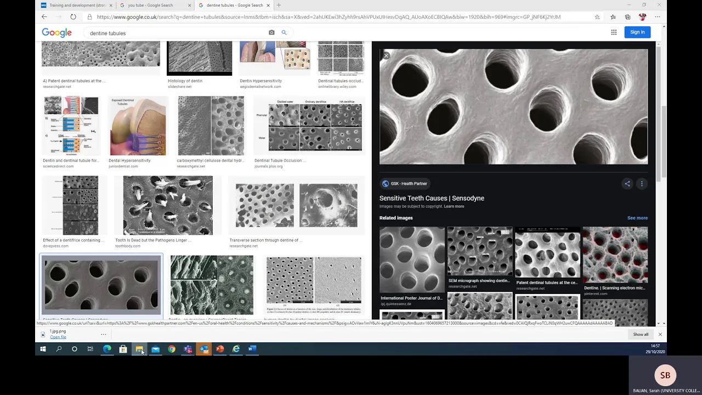This screenshot has height=395, width=702.
Task: Close the you tube Google Search tab
Action: click(x=190, y=5)
